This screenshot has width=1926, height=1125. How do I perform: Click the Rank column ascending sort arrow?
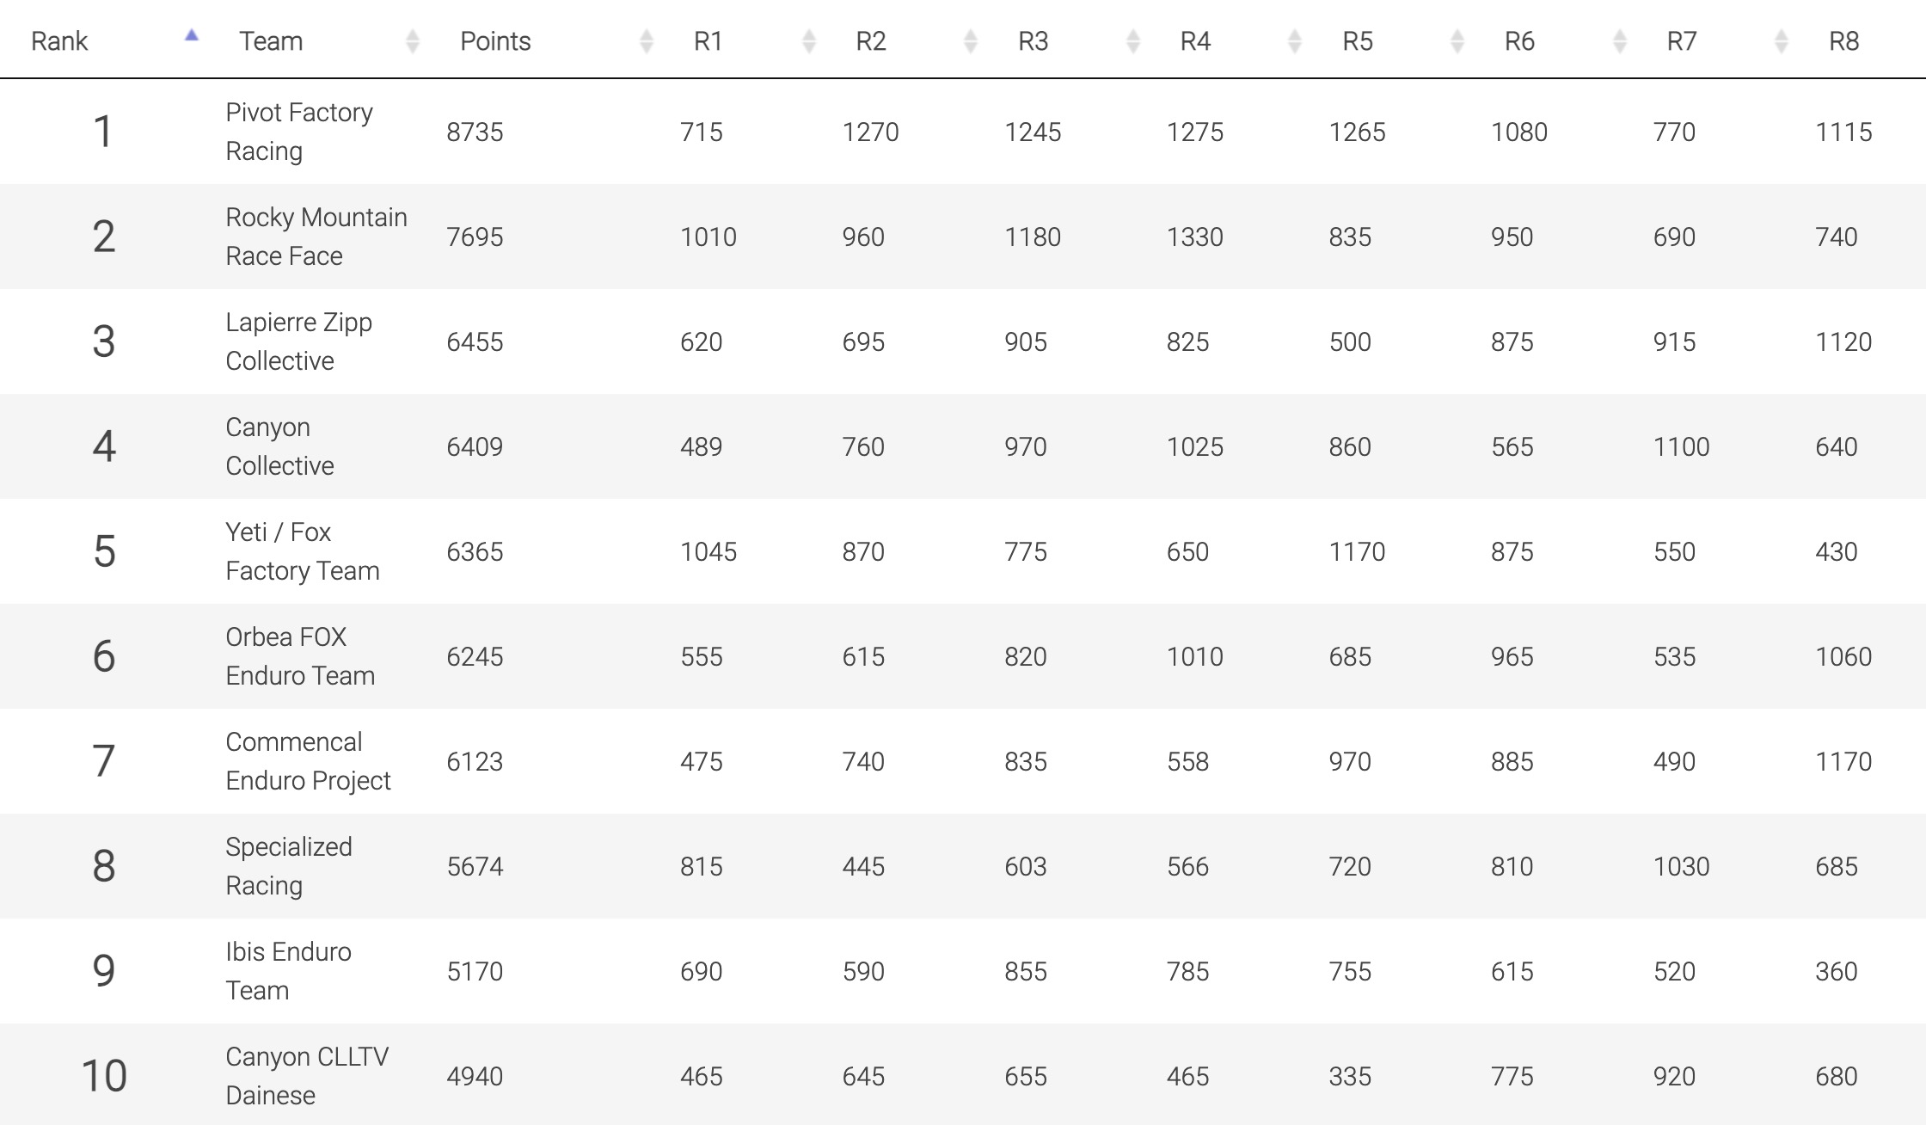click(x=192, y=36)
